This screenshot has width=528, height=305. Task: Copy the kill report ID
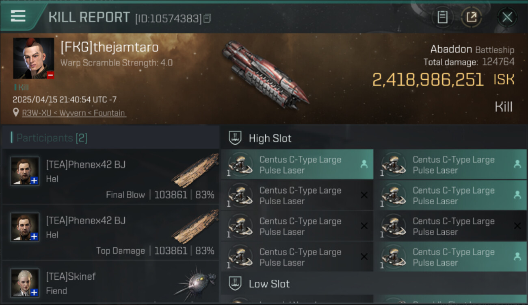click(207, 18)
